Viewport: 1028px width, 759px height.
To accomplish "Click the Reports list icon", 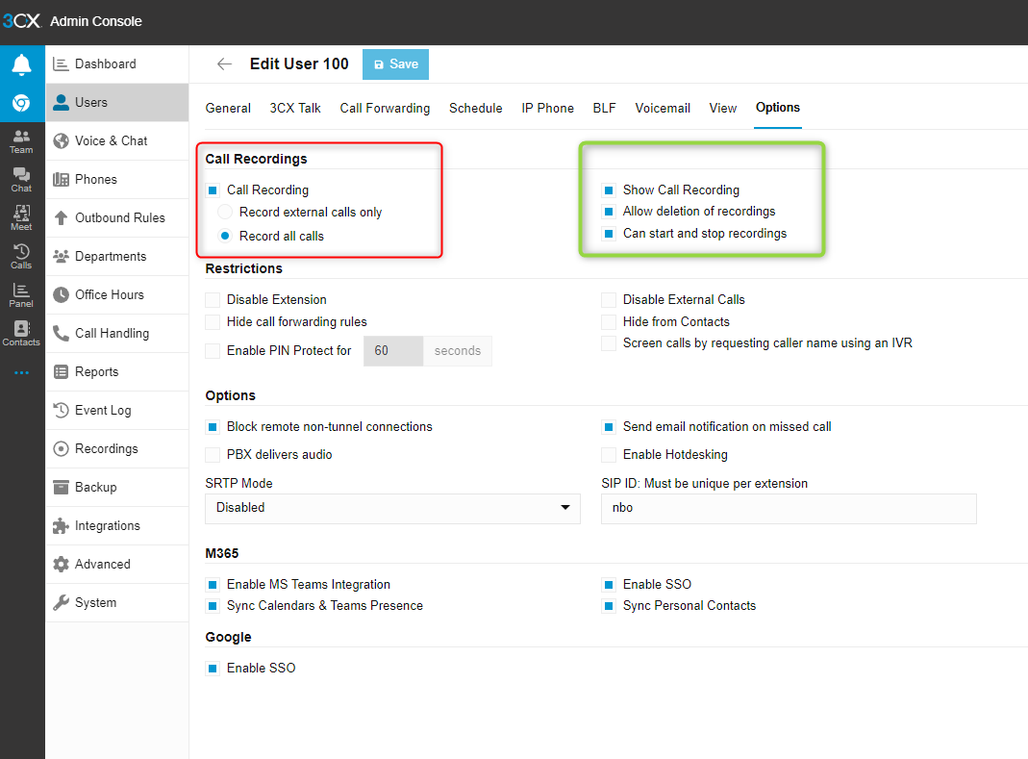I will tap(61, 372).
